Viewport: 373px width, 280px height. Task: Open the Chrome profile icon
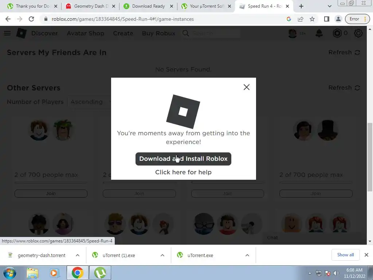click(x=338, y=19)
